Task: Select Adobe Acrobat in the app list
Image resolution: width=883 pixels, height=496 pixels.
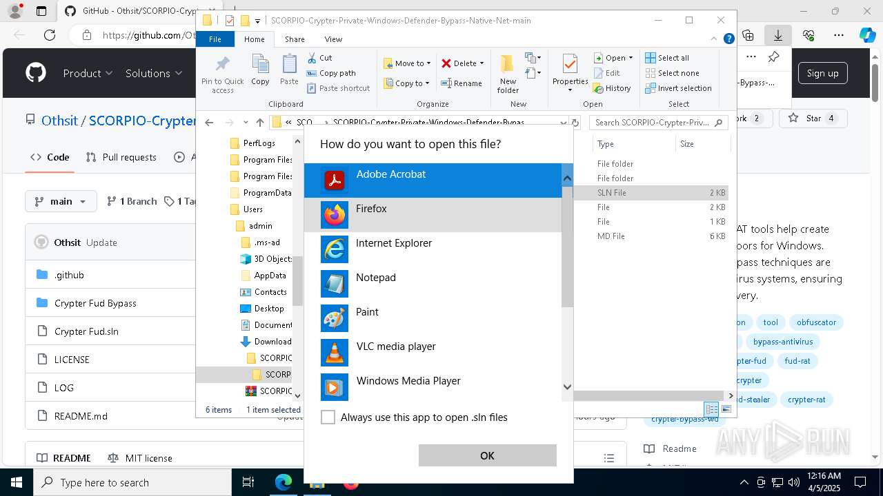Action: pos(433,180)
